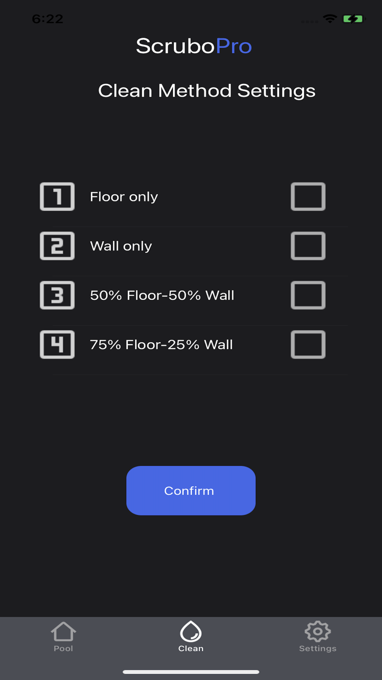Select the Floor only text label
Image resolution: width=382 pixels, height=680 pixels.
(124, 197)
